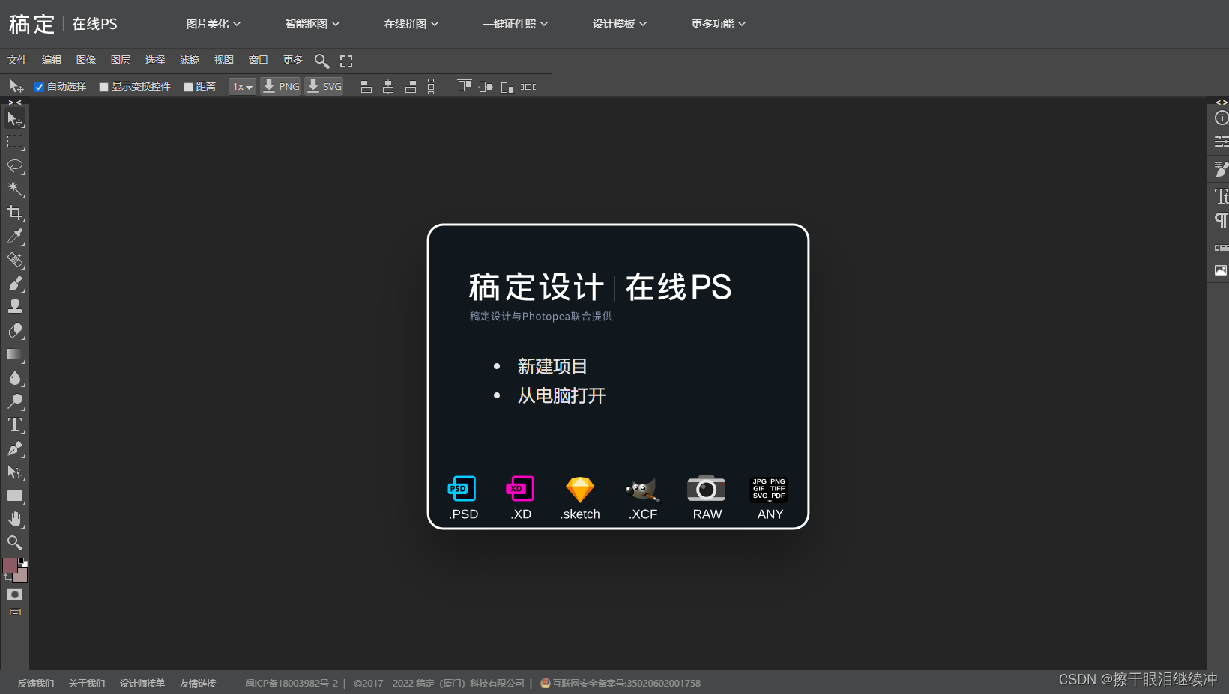Viewport: 1229px width, 694px height.
Task: Select the Healing Brush tool
Action: [15, 261]
